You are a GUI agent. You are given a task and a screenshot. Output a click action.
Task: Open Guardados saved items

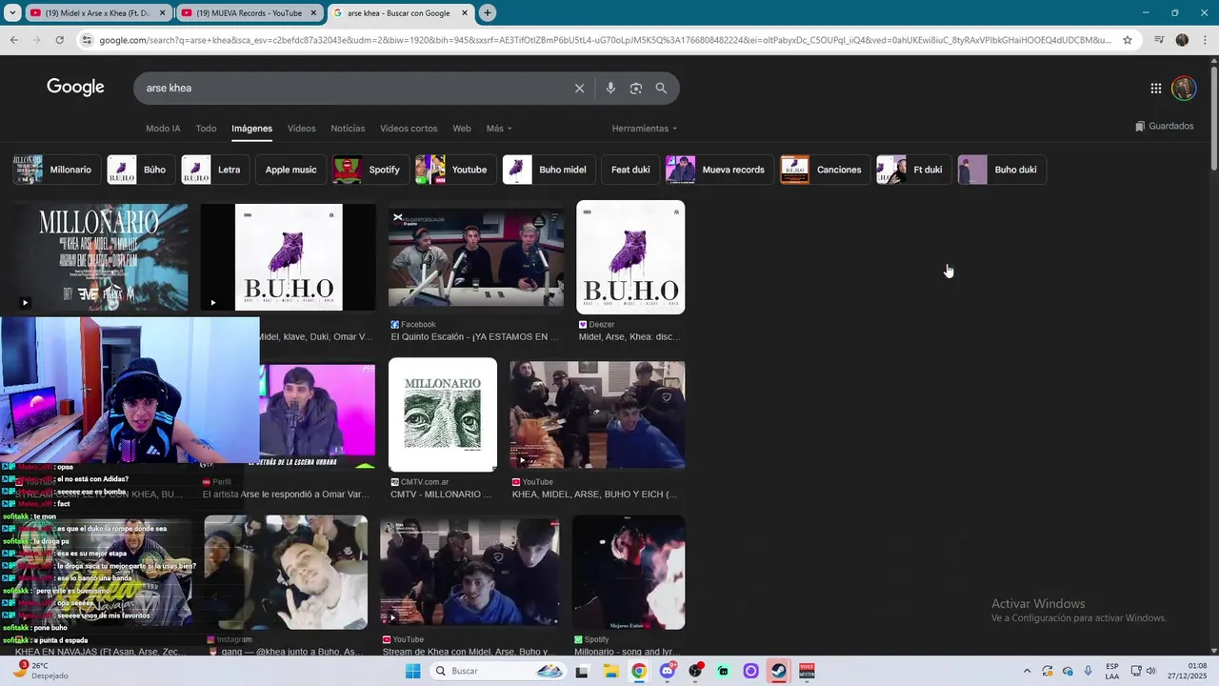1164,126
